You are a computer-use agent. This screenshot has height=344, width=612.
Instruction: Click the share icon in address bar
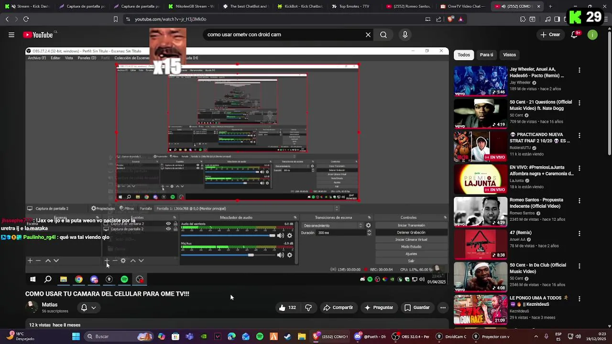(439, 19)
